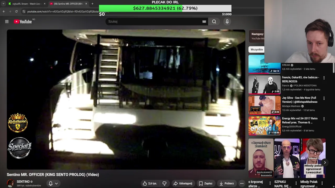
Task: Click 'KREAM' channel name in sidebar
Action: 286,65
